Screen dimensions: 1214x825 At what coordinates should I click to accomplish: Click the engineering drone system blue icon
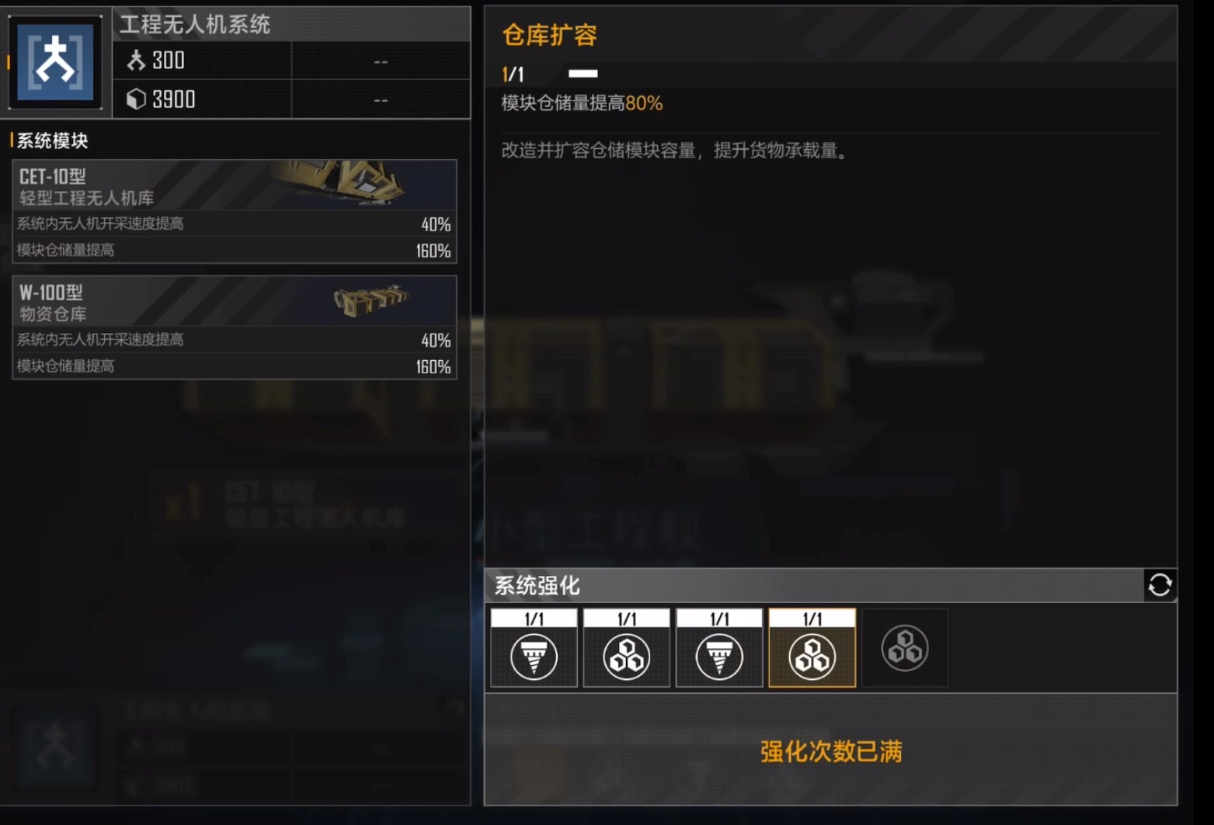[x=55, y=62]
